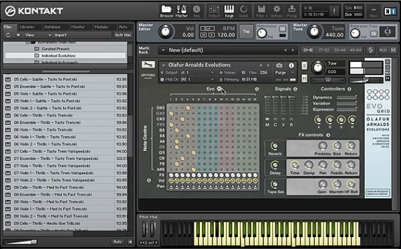Image resolution: width=401 pixels, height=249 pixels.
Task: Click the Quick-load icon
Action: 243,11
